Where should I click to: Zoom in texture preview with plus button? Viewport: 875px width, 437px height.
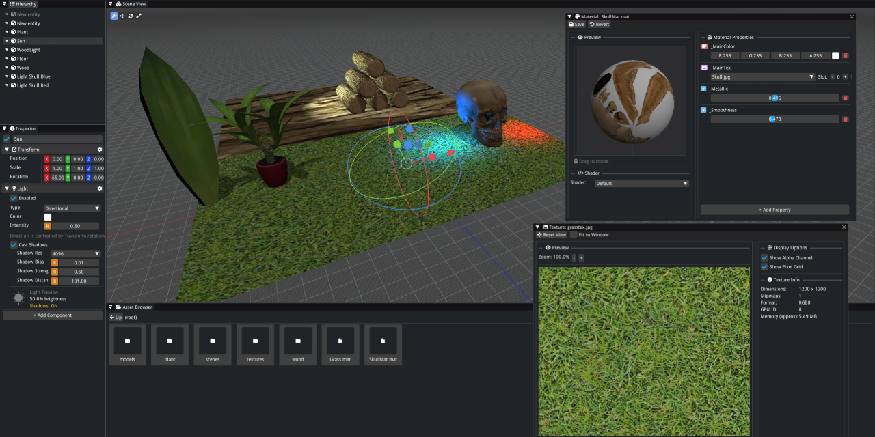[581, 257]
